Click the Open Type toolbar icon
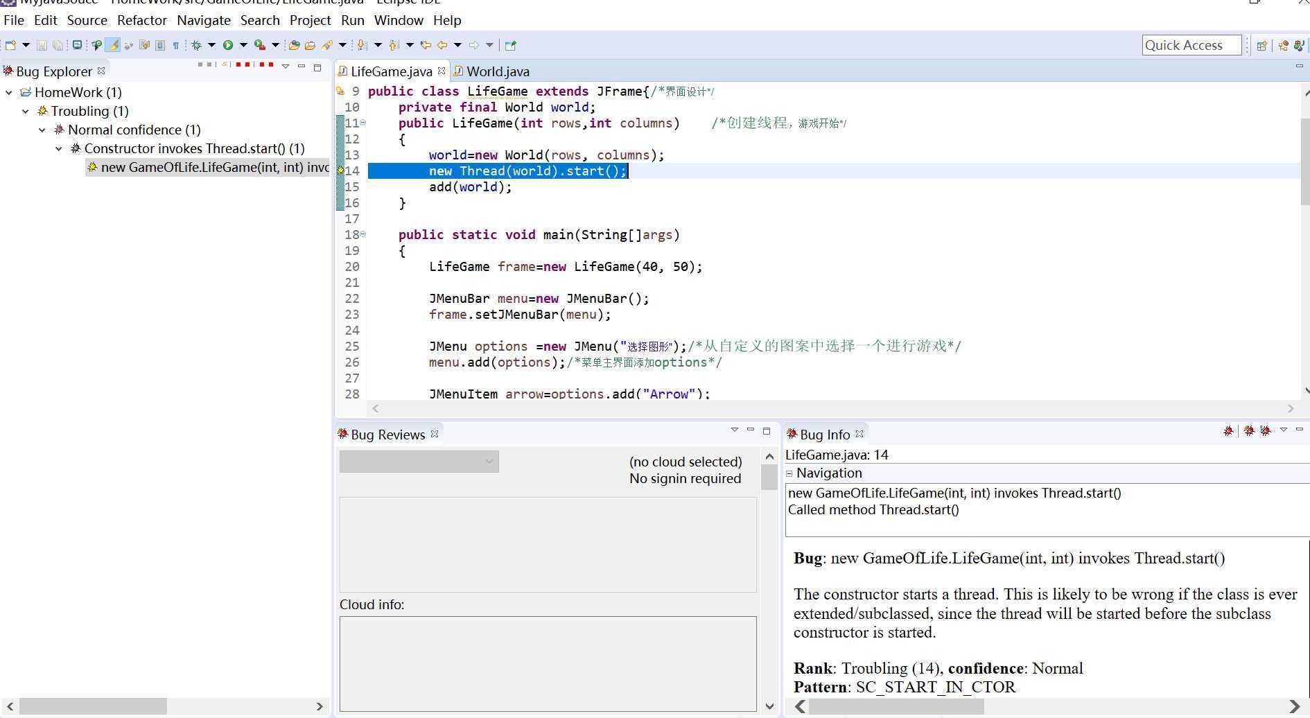 tap(294, 45)
